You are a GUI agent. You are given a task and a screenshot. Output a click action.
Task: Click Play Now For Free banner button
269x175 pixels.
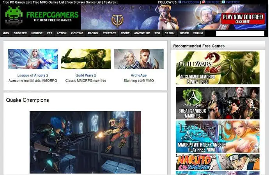[243, 19]
